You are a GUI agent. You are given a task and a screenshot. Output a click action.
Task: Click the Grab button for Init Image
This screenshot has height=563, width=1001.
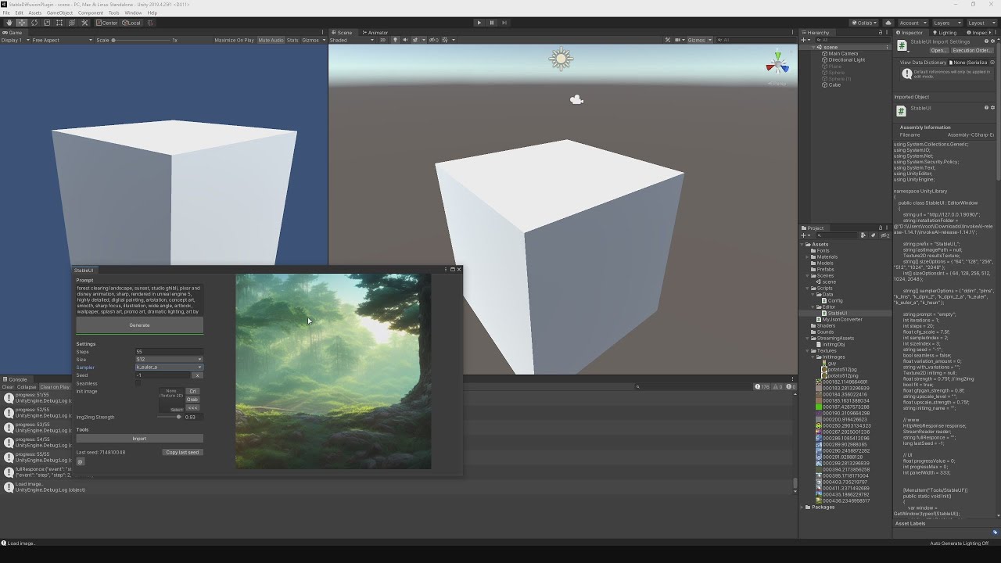(x=192, y=400)
